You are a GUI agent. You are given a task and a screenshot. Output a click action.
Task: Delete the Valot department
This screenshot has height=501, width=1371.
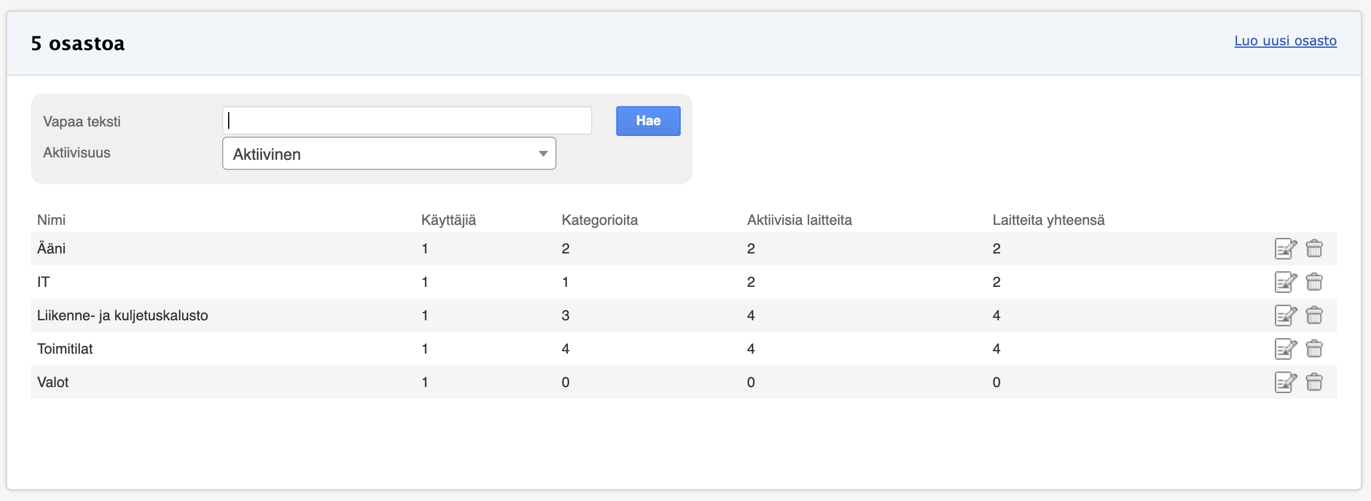[x=1314, y=382]
